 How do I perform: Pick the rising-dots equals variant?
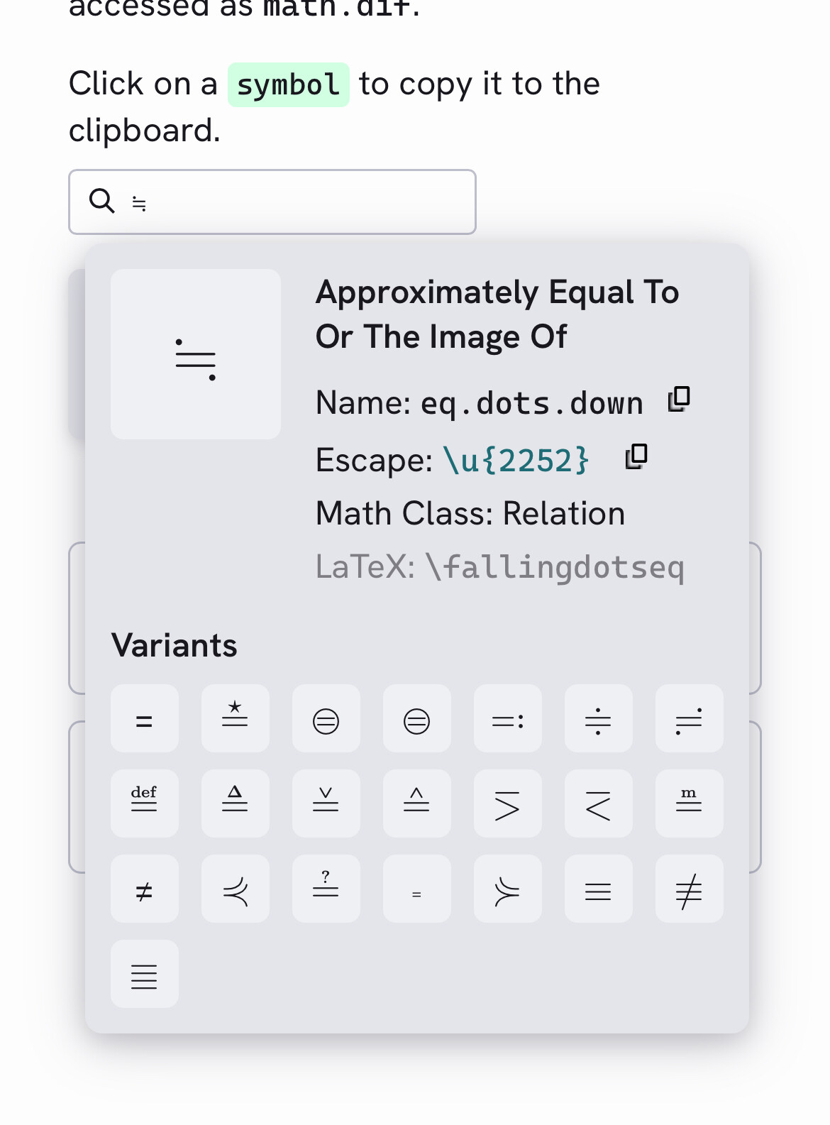(689, 718)
